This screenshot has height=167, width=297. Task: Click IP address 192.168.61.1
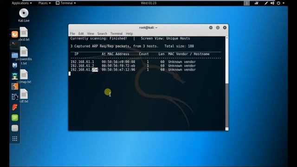(82, 62)
